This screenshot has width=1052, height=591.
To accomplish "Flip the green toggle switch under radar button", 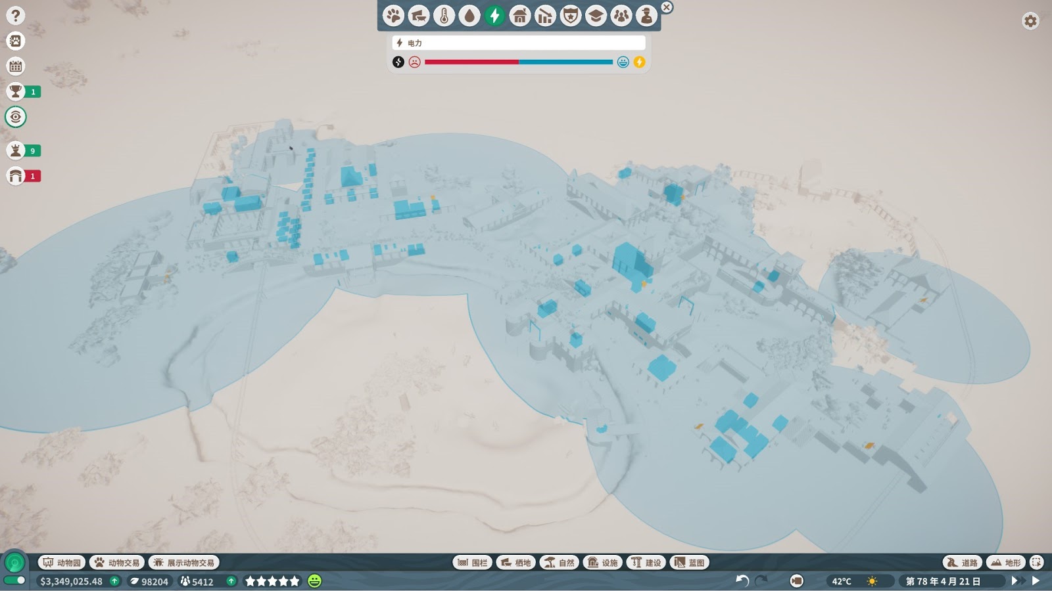I will (x=14, y=580).
